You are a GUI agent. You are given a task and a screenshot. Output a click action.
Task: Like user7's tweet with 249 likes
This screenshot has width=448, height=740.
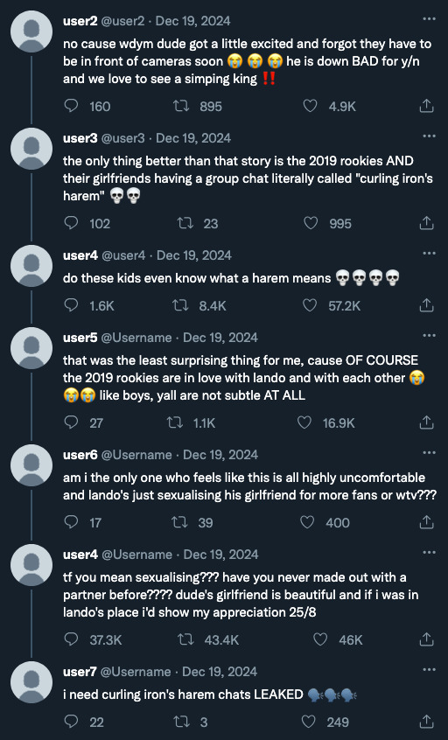click(308, 721)
